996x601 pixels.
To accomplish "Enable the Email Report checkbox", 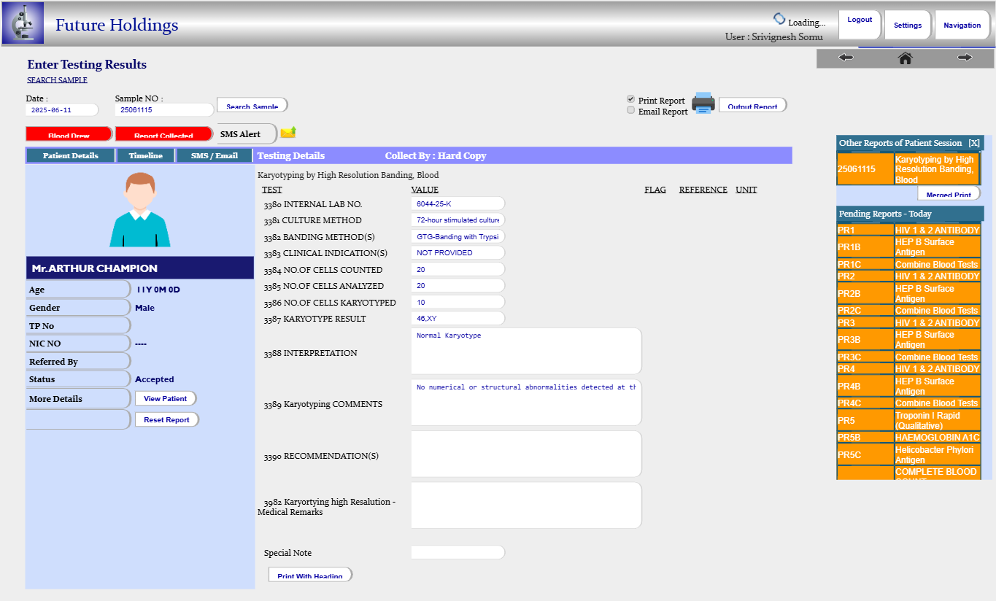I will [x=630, y=110].
